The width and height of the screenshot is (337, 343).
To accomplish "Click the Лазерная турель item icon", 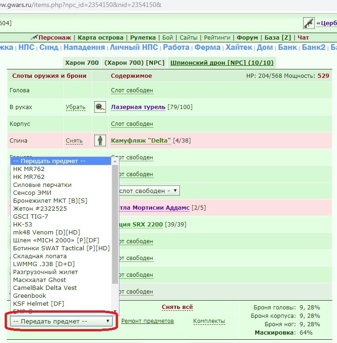I will 100,107.
